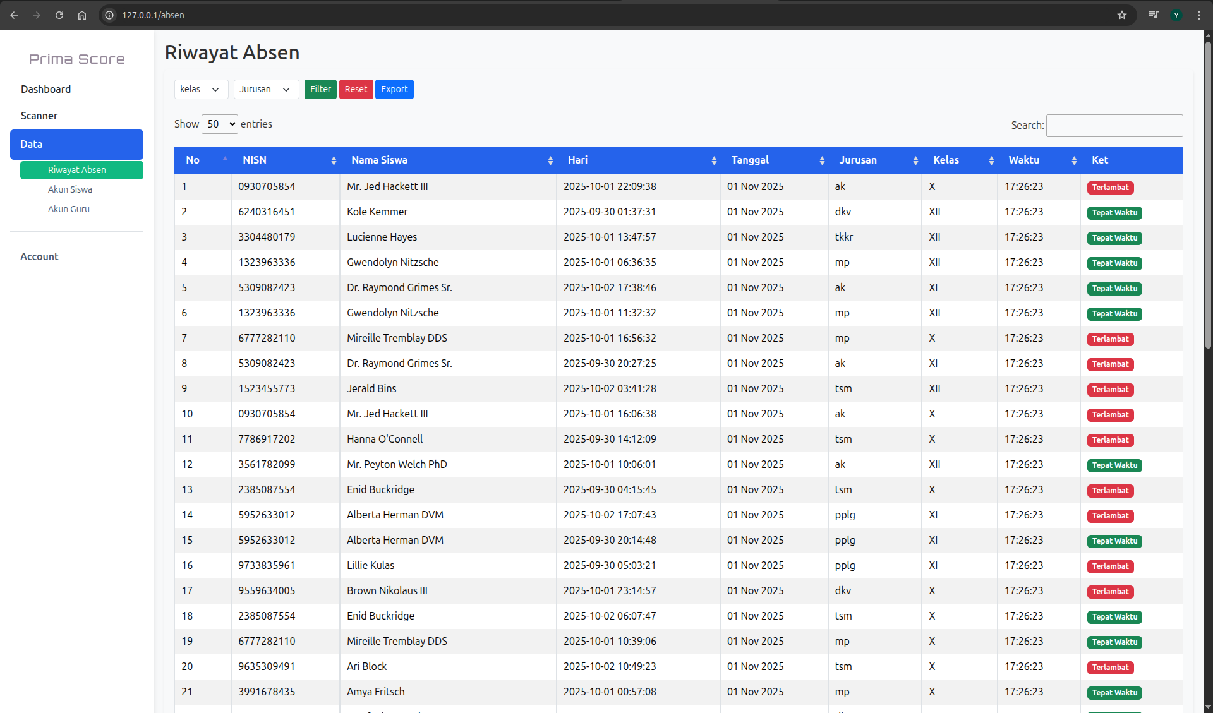Sort table by Hari column
Image resolution: width=1213 pixels, height=713 pixels.
[x=638, y=160]
